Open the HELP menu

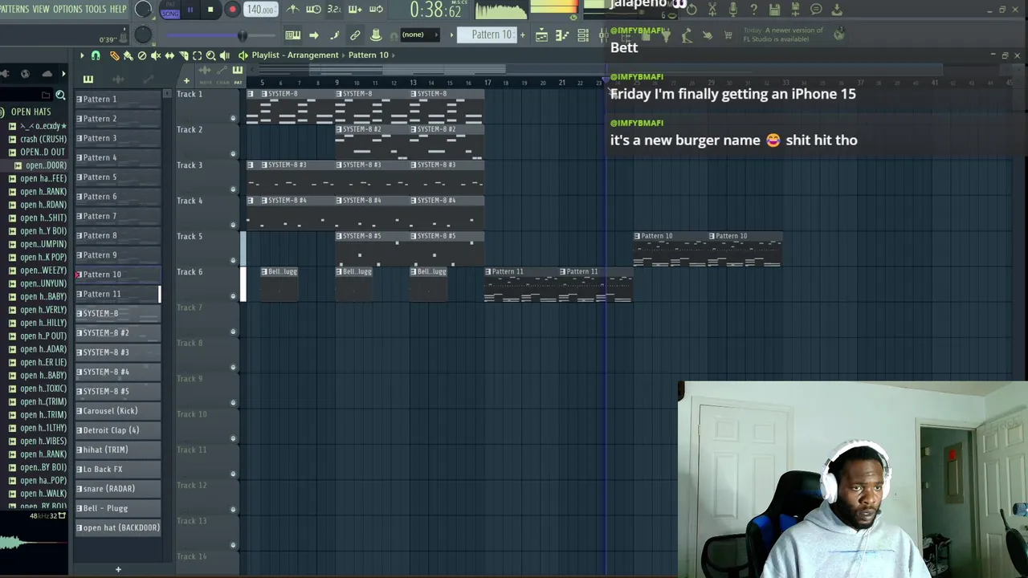[118, 9]
